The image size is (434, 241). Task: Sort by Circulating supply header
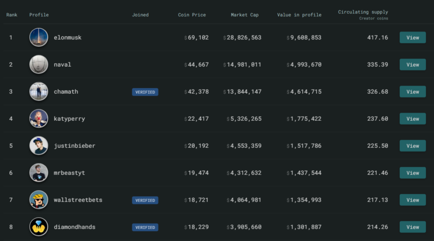[x=363, y=12]
